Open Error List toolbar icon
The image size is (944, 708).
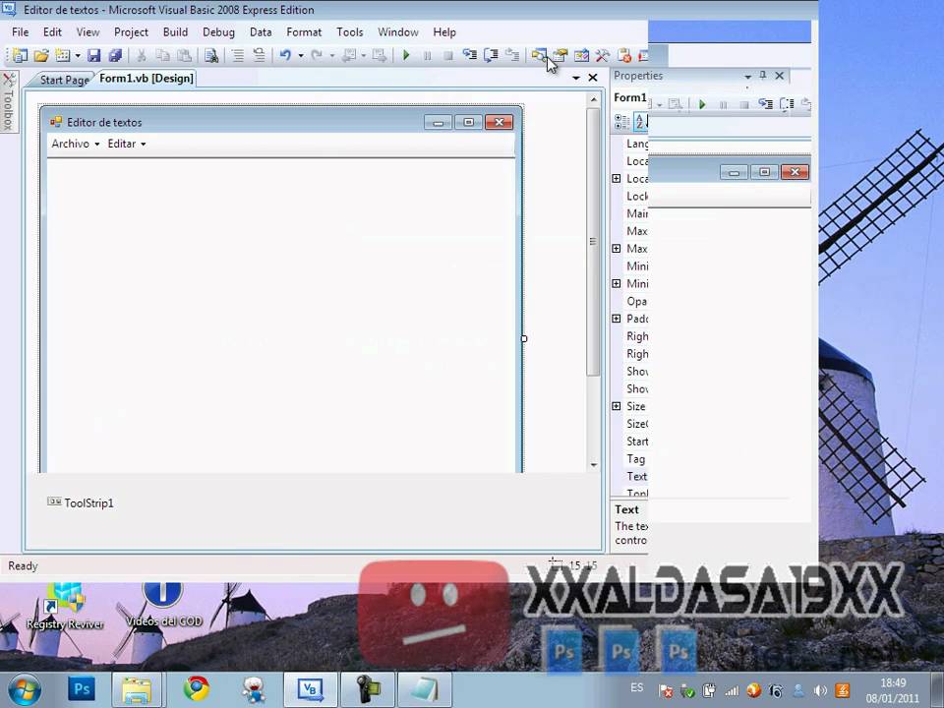pyautogui.click(x=624, y=55)
